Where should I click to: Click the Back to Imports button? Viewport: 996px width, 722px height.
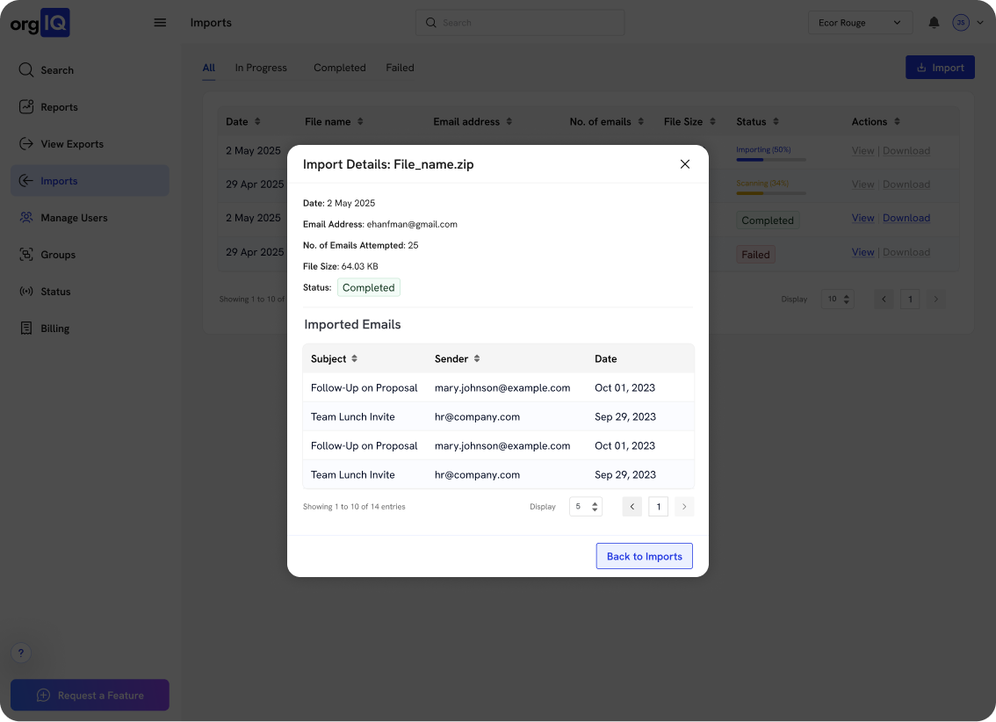click(x=644, y=555)
